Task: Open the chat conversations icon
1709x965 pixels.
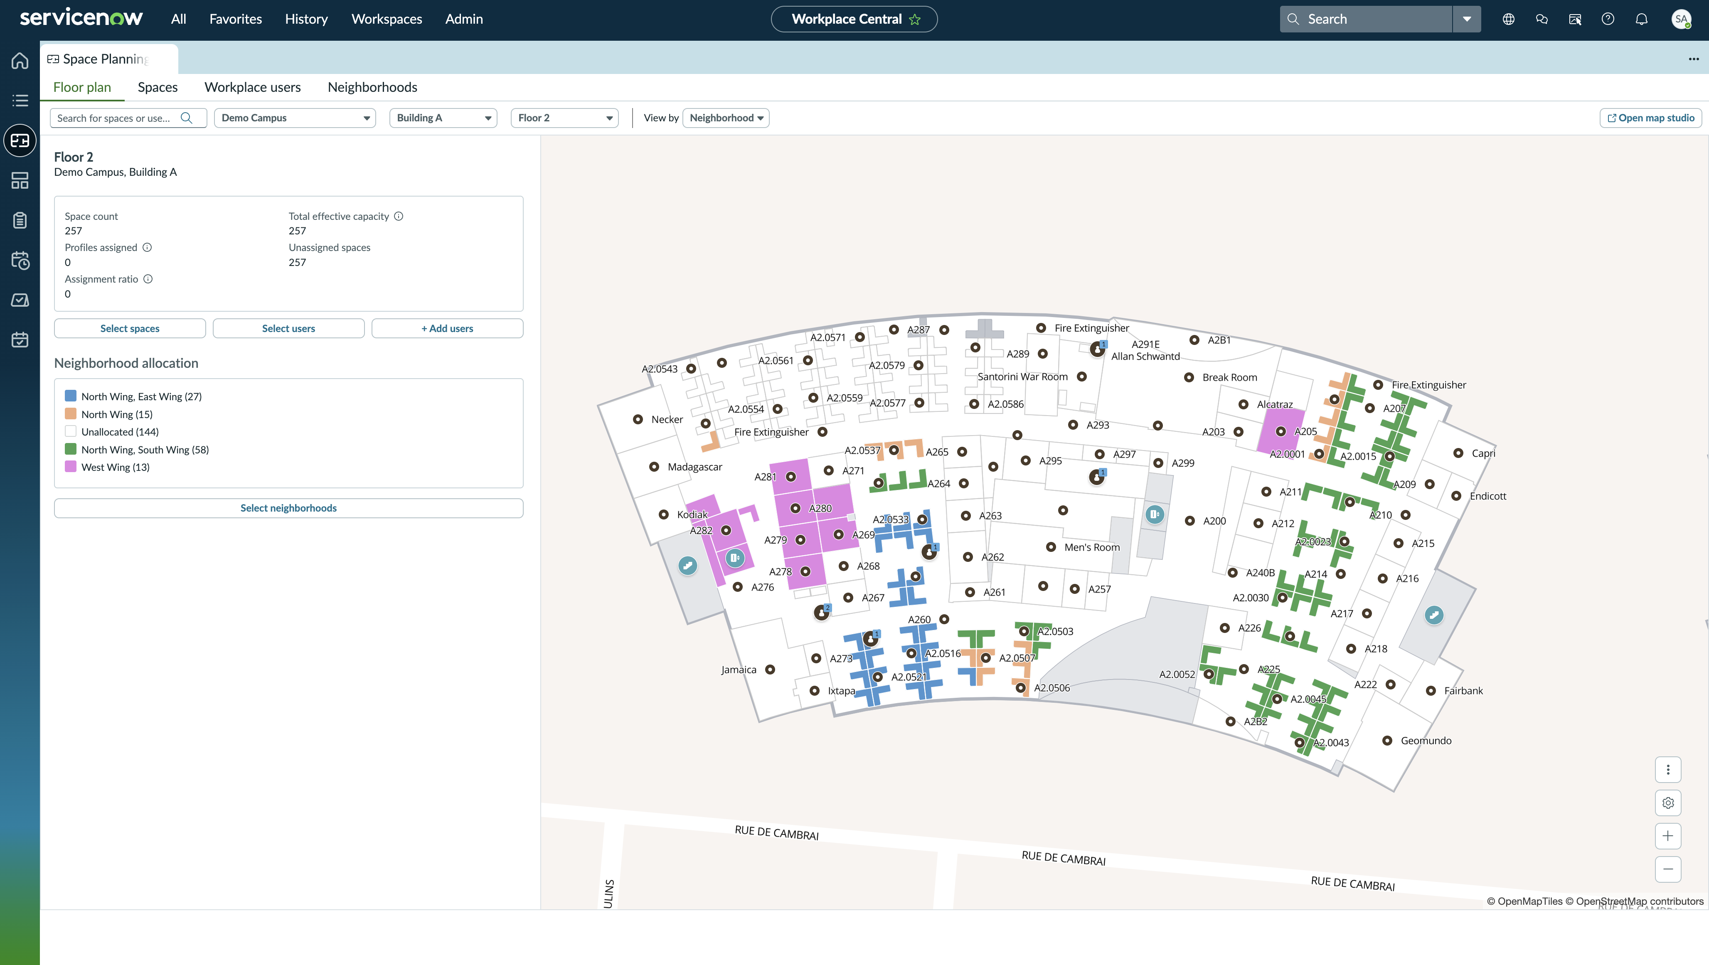Action: click(1542, 19)
